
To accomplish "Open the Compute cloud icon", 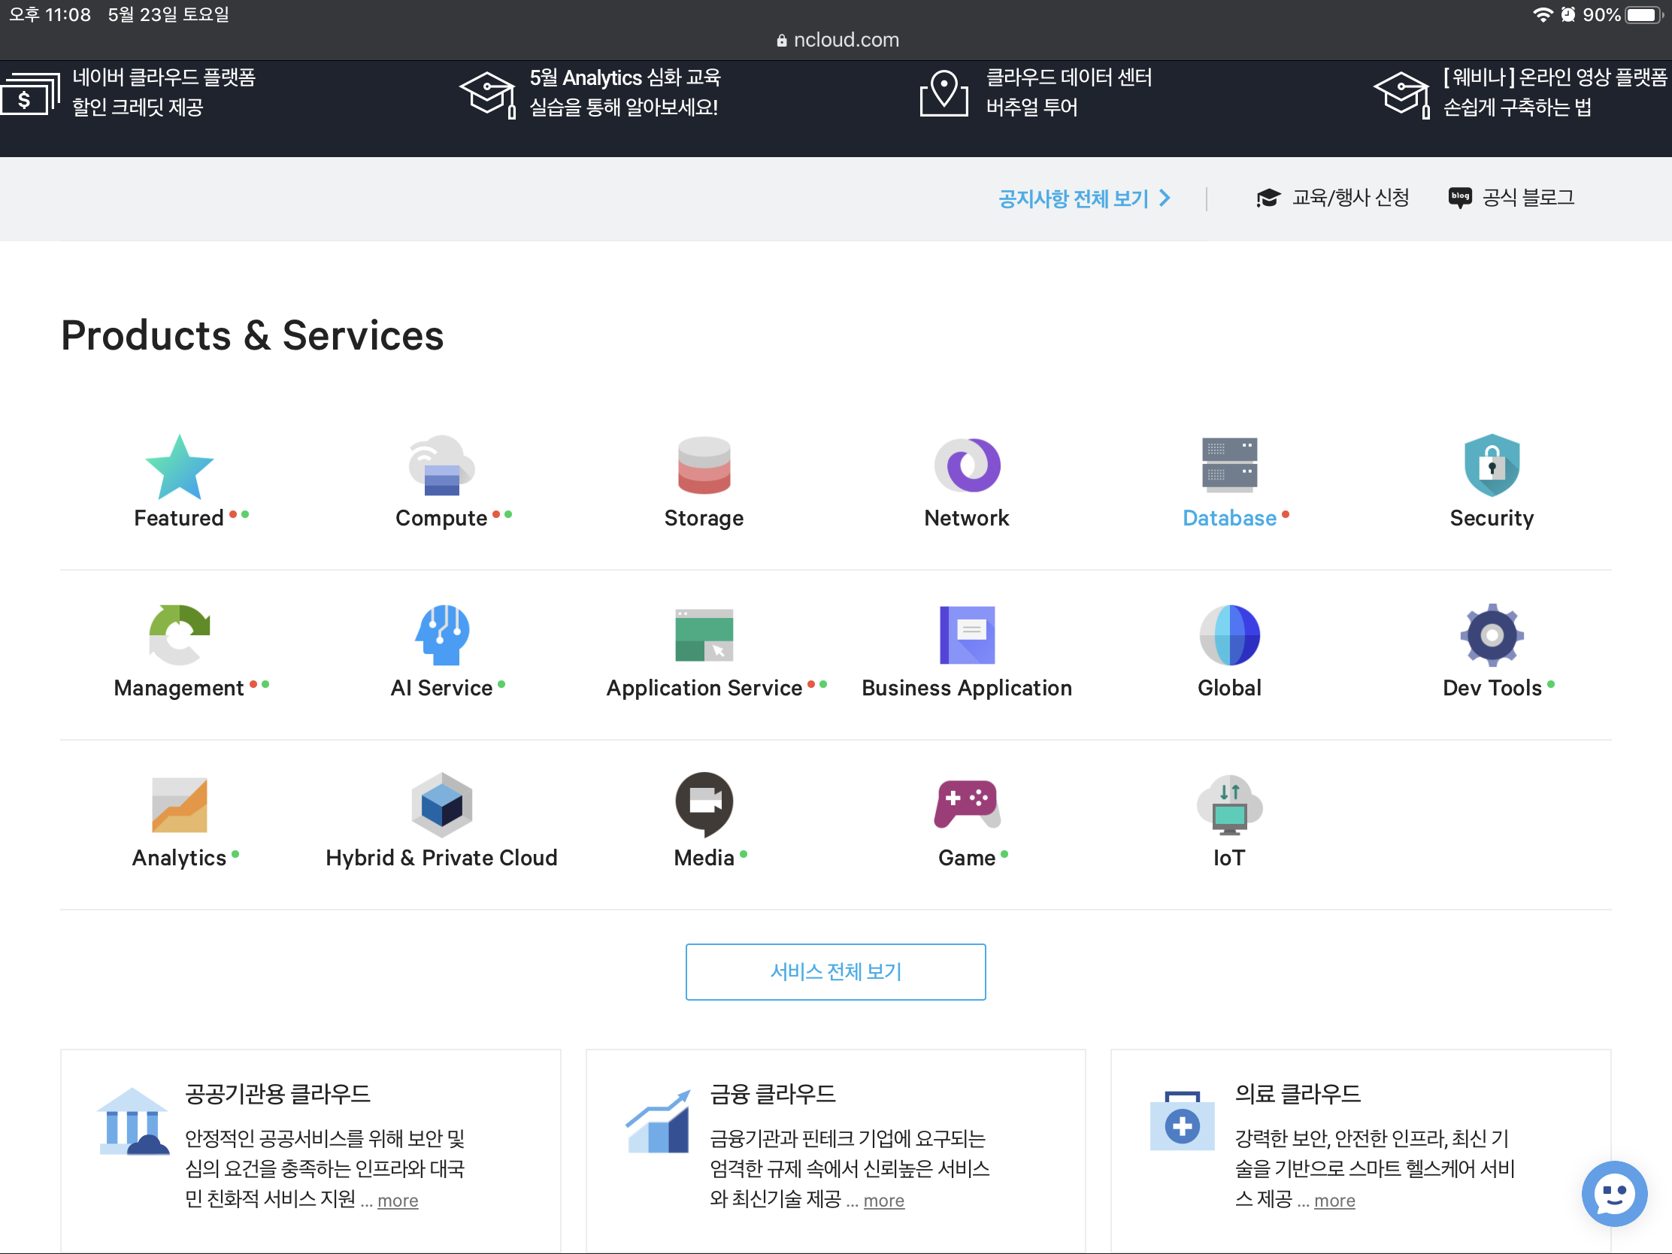I will [x=441, y=465].
